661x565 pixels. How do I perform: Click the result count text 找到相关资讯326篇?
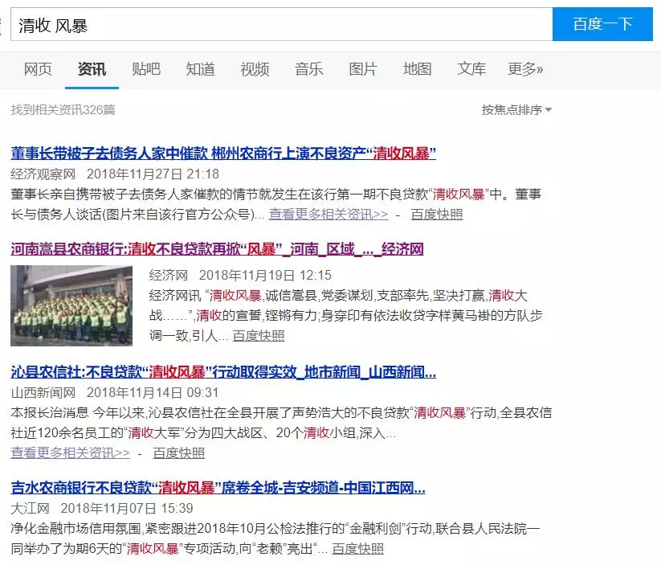pyautogui.click(x=63, y=110)
